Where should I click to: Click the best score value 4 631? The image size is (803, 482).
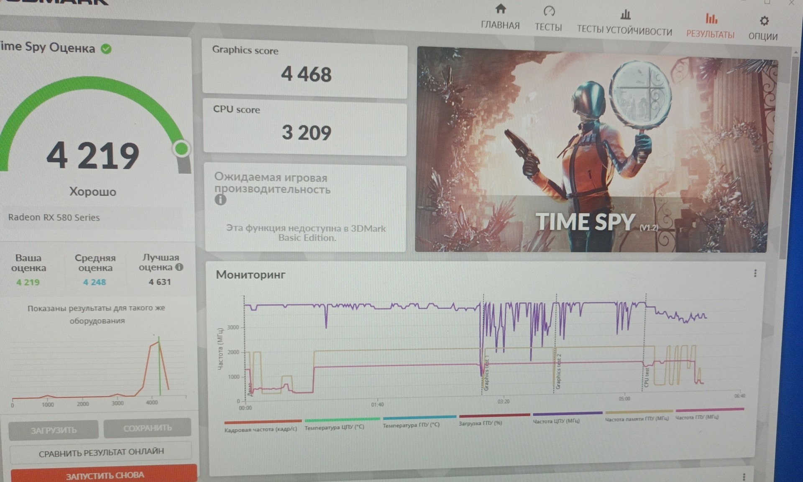tap(160, 282)
